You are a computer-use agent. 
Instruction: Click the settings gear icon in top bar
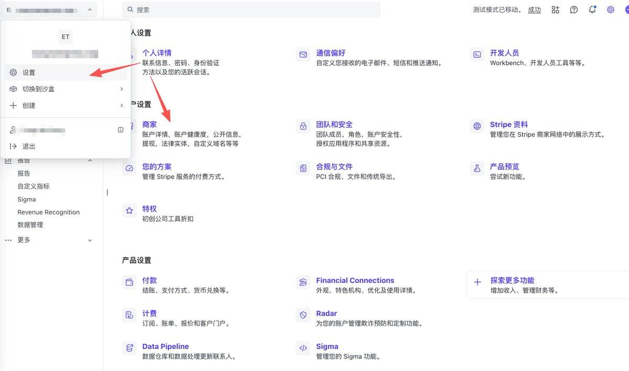[x=611, y=10]
